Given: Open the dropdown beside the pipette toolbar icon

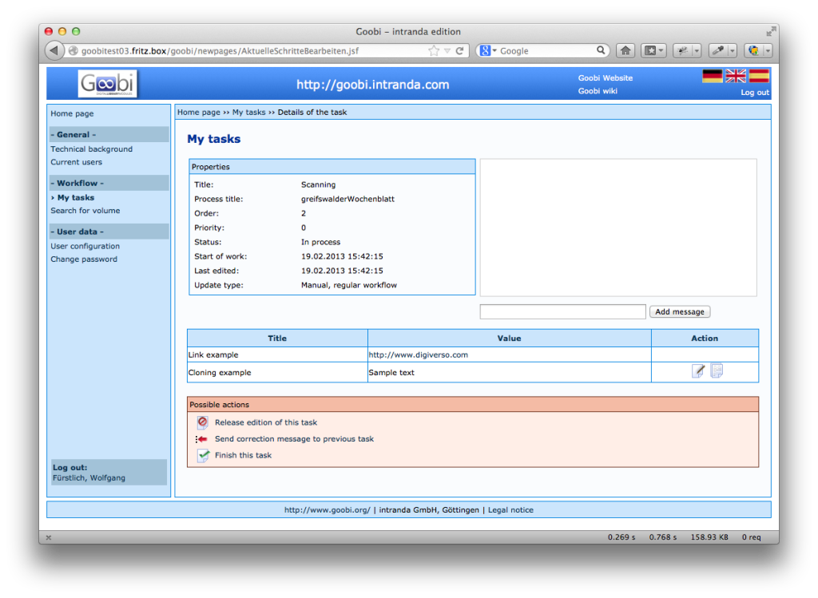Looking at the screenshot, I should pos(733,50).
